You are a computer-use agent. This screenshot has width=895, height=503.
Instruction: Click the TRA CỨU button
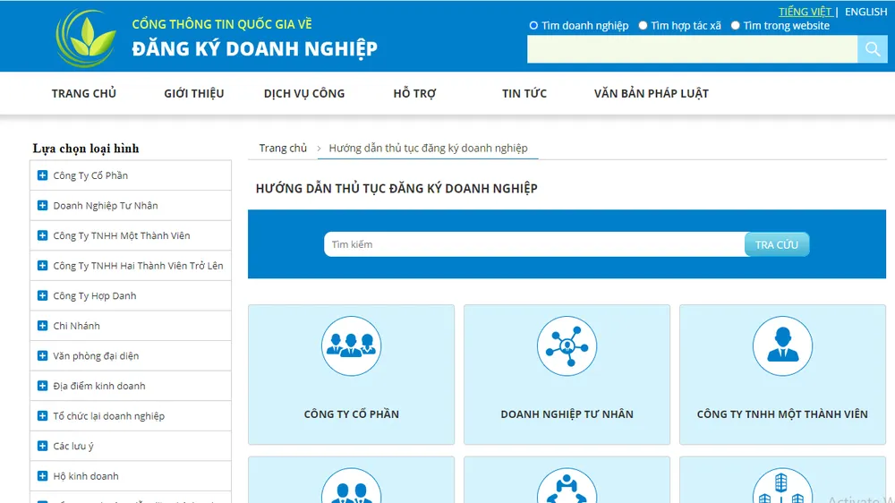coord(776,244)
